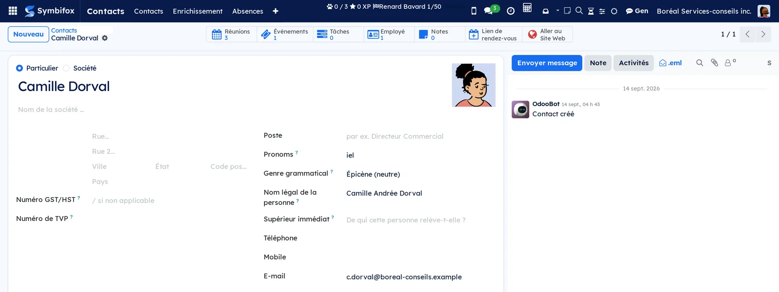Click the Pronoms field showing iel
This screenshot has width=779, height=292.
(x=420, y=155)
